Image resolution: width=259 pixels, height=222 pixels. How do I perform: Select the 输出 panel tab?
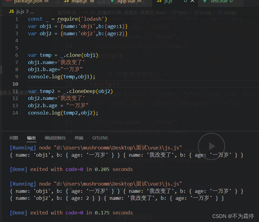pos(31,138)
